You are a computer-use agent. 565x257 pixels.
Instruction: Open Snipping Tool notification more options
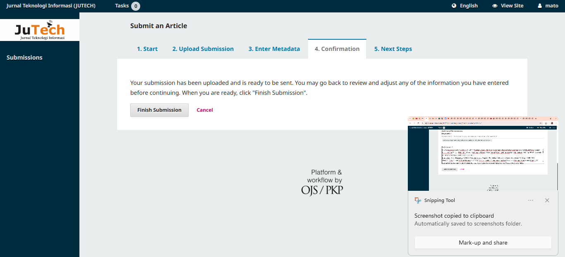531,200
